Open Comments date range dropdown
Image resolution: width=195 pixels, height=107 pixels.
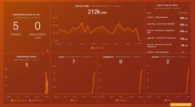coord(128,57)
